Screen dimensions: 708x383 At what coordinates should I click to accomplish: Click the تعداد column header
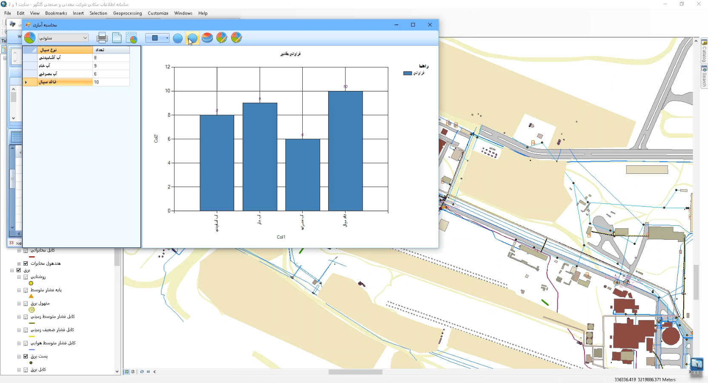coord(111,50)
